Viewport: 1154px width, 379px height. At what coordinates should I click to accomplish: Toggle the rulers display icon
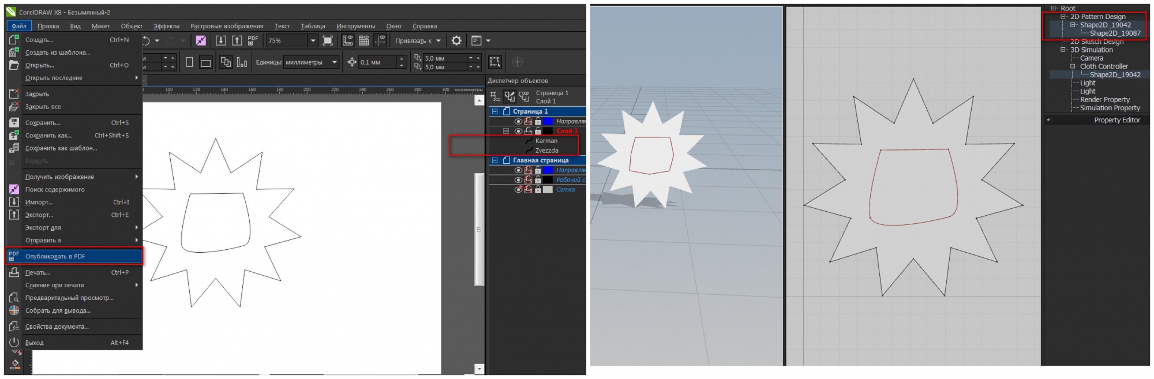click(347, 40)
